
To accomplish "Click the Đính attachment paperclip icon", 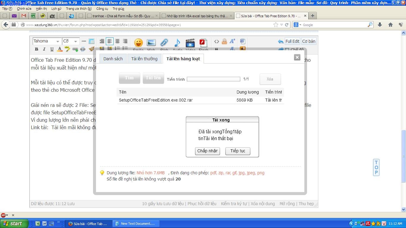I will (x=164, y=43).
